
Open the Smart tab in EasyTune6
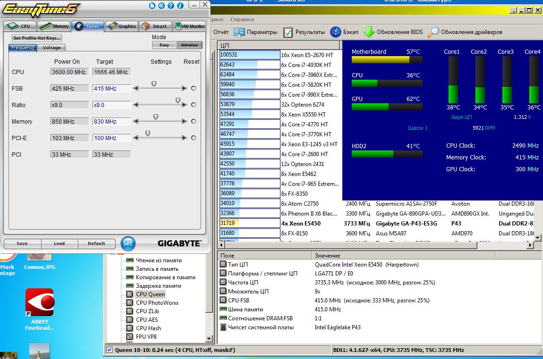155,26
